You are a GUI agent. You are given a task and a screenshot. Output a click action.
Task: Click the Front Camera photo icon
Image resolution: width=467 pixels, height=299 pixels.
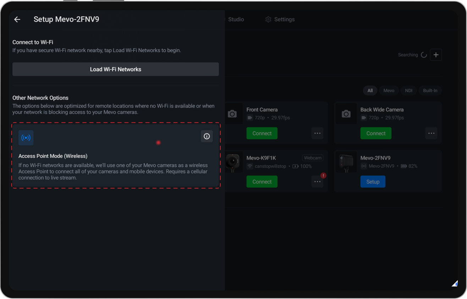click(232, 114)
